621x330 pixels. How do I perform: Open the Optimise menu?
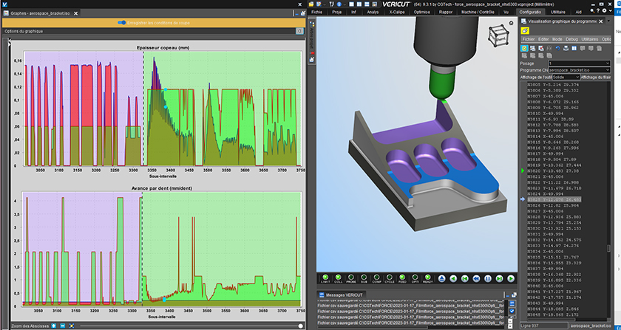[x=421, y=13]
